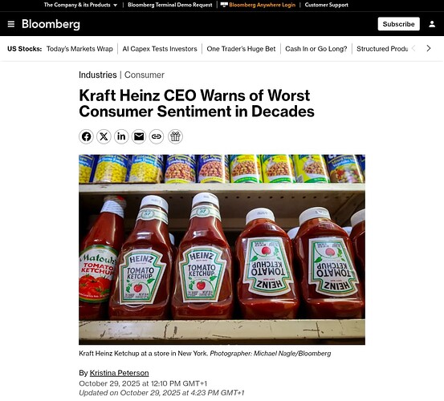Show next US Stocks links with right chevron
The width and height of the screenshot is (444, 401).
click(429, 49)
